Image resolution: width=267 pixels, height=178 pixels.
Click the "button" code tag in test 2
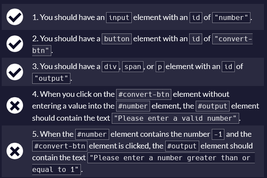coord(117,39)
